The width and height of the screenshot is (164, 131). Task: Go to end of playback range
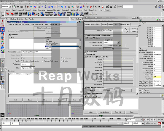coord(162,119)
